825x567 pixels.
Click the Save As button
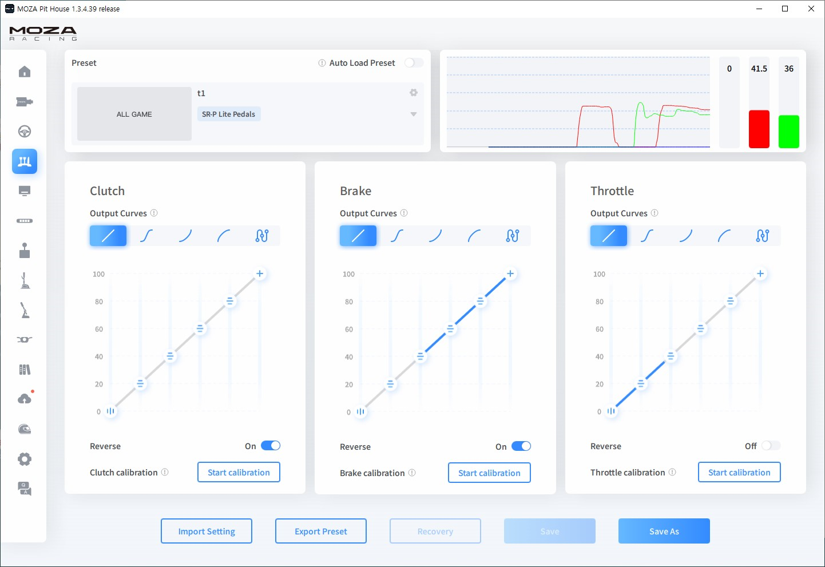(x=664, y=531)
